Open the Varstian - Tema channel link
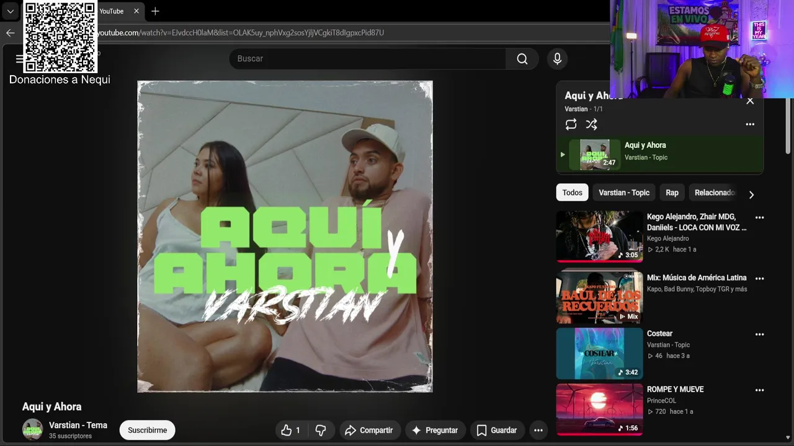The width and height of the screenshot is (794, 446). [x=78, y=425]
